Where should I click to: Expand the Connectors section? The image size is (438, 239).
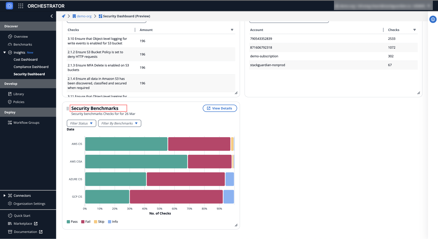coord(4,195)
